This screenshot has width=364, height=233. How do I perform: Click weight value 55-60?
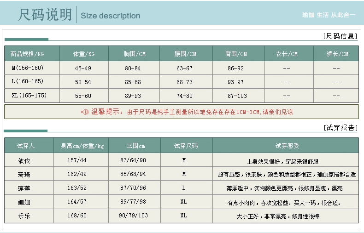pyautogui.click(x=83, y=96)
